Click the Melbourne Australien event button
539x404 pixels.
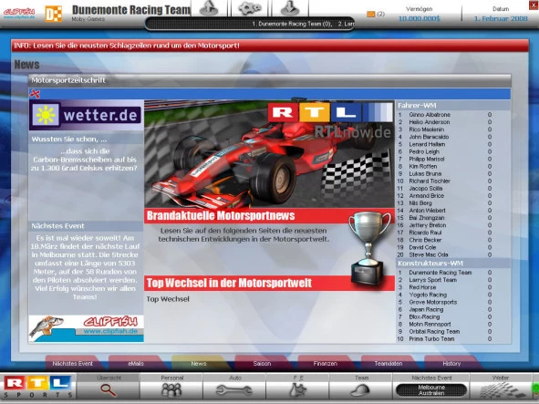click(x=431, y=390)
